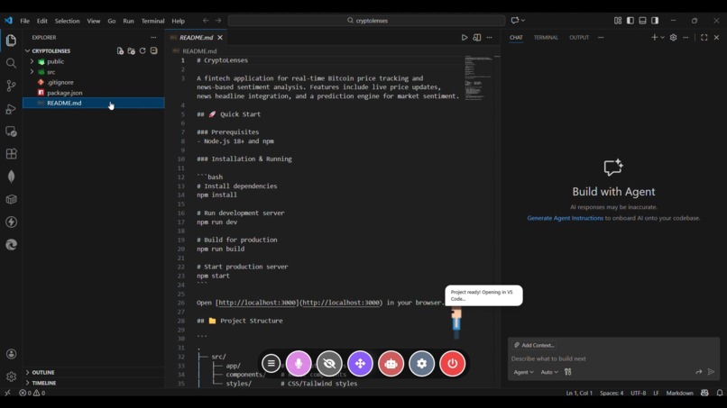
Task: Toggle the secondary side bar layout button
Action: (x=655, y=21)
